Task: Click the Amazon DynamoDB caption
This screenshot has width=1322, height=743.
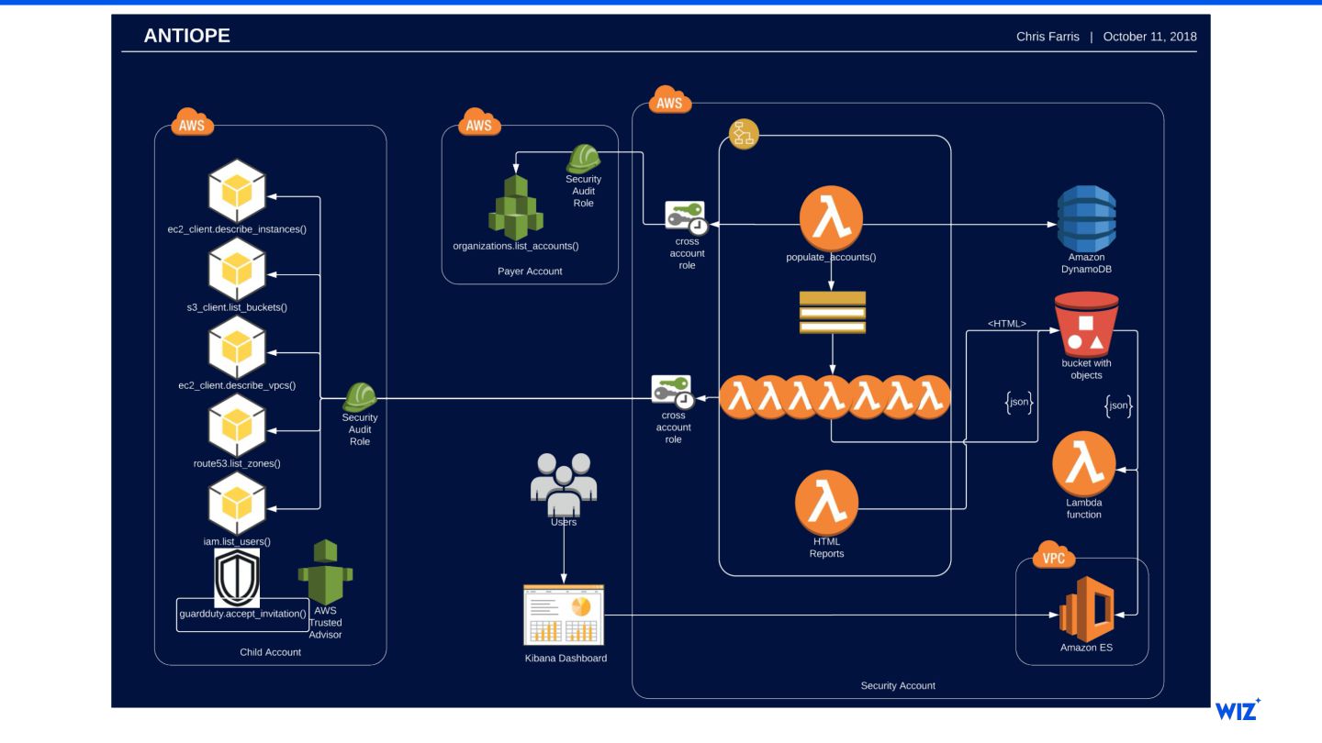Action: 1087,263
